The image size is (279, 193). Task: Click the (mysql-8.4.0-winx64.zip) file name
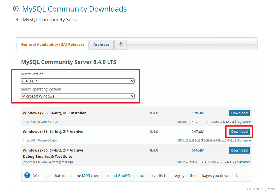(40, 140)
